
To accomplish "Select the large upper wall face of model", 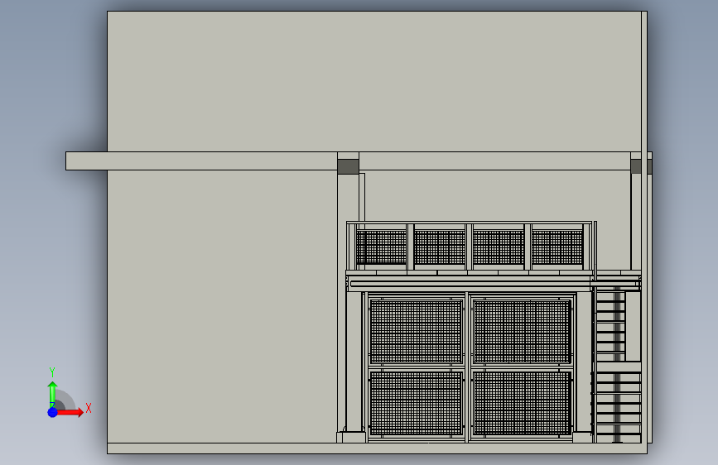I will point(374,81).
